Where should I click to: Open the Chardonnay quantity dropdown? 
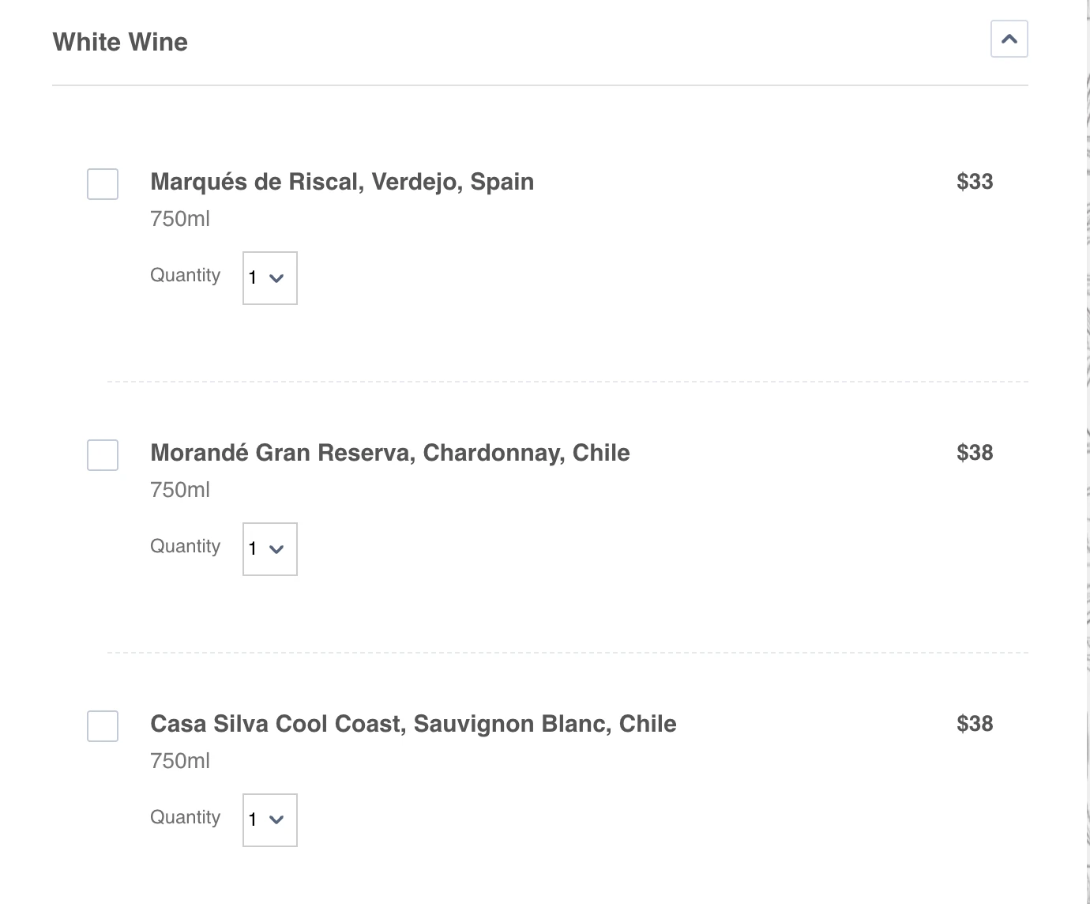[x=269, y=549]
